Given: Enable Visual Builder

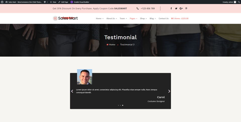Looking at the screenshot, I should pos(81,2).
